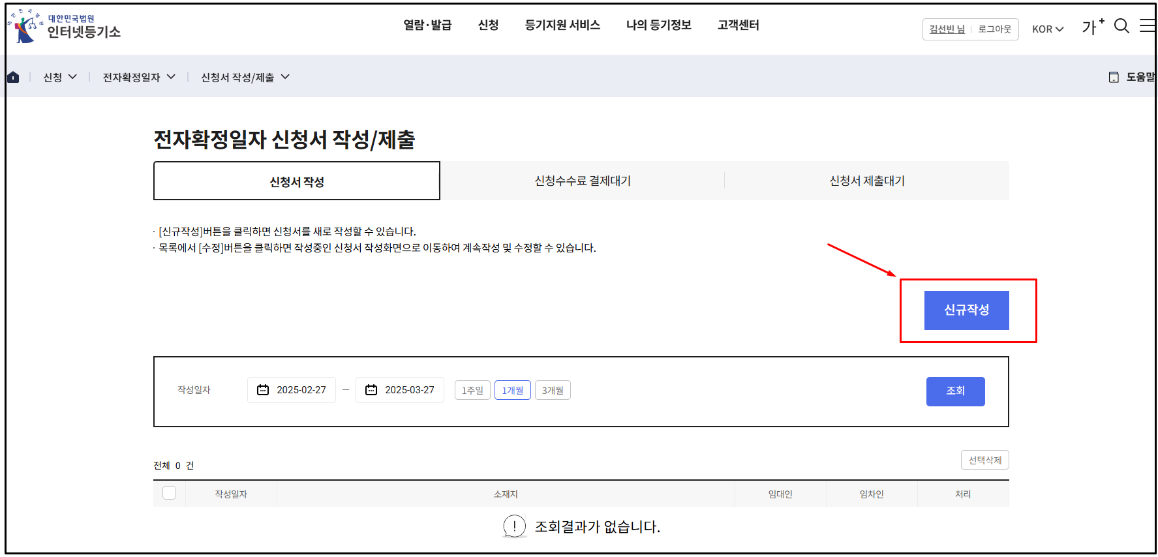This screenshot has width=1158, height=557.
Task: Open the 신청 top menu
Action: click(488, 25)
